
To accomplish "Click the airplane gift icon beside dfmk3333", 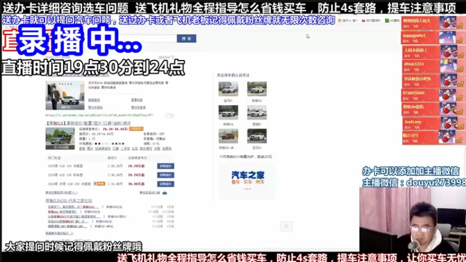I will (447, 66).
